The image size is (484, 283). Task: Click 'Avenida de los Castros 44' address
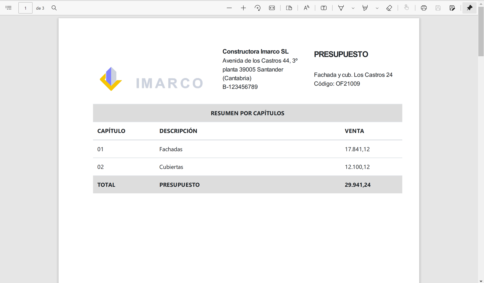pos(256,61)
